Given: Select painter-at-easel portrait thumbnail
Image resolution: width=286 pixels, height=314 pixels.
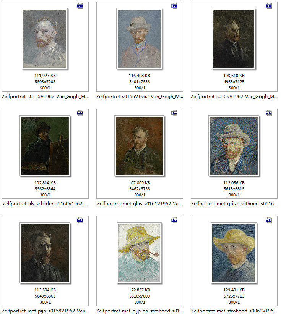Looking at the screenshot, I should pyautogui.click(x=45, y=146).
